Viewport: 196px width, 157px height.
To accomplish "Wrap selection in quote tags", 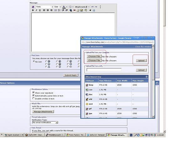I will click(86, 10).
